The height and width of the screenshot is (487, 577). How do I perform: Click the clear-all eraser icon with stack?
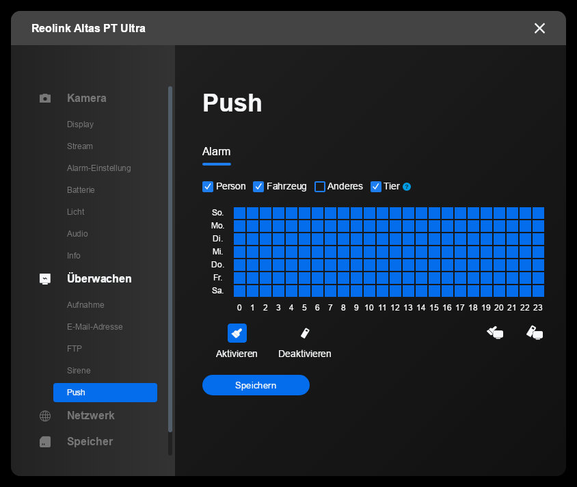[535, 332]
